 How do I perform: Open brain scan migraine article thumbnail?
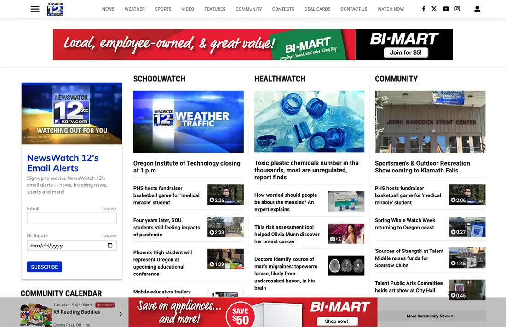[346, 266]
